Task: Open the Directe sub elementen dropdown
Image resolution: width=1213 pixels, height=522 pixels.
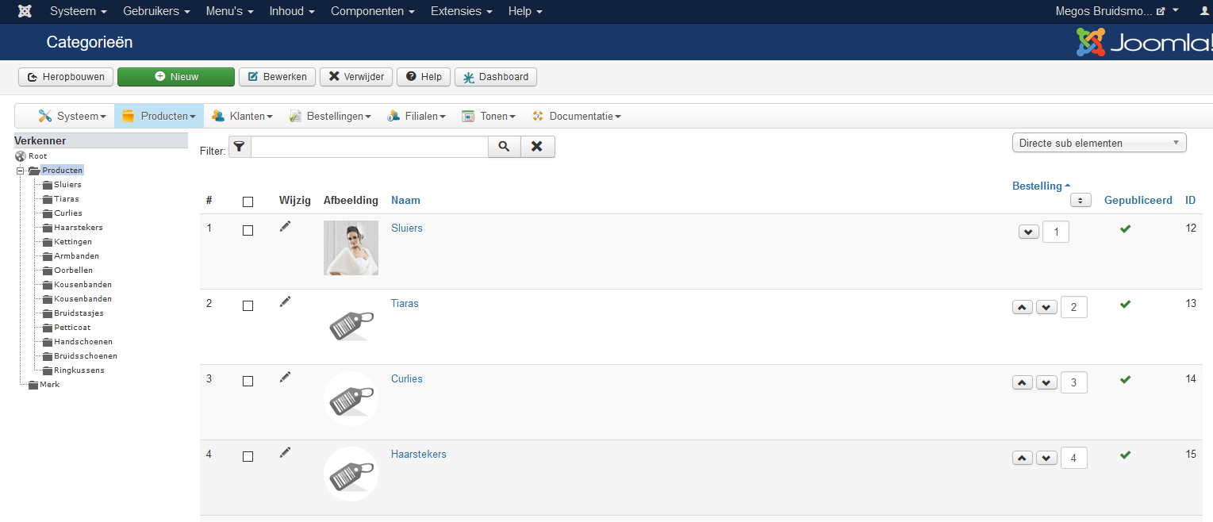Action: click(1099, 143)
